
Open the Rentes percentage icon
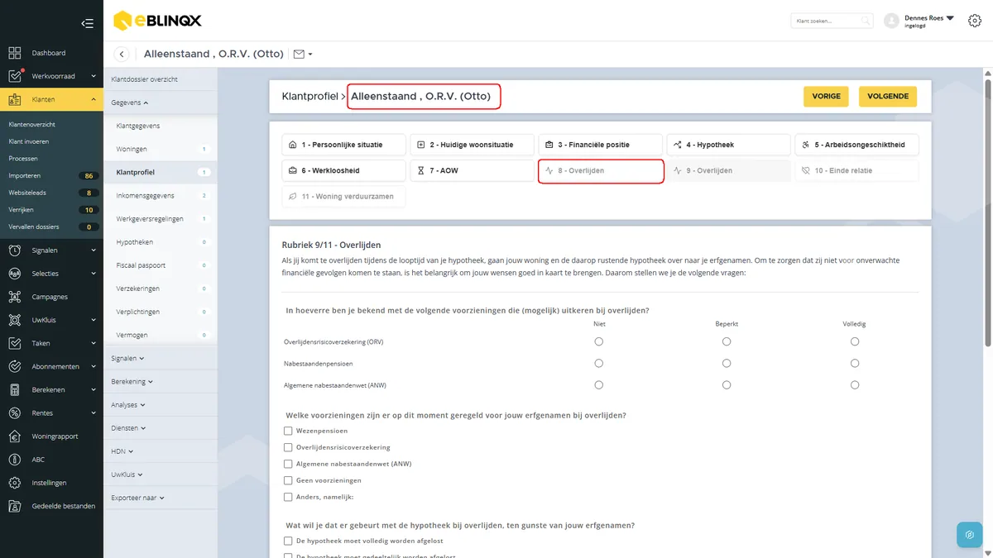pos(15,413)
